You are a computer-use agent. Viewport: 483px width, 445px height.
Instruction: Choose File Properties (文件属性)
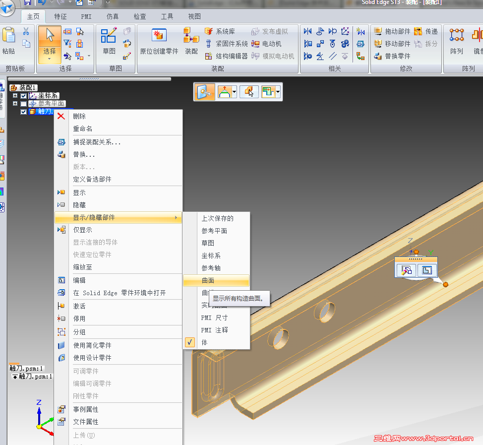pyautogui.click(x=118, y=422)
